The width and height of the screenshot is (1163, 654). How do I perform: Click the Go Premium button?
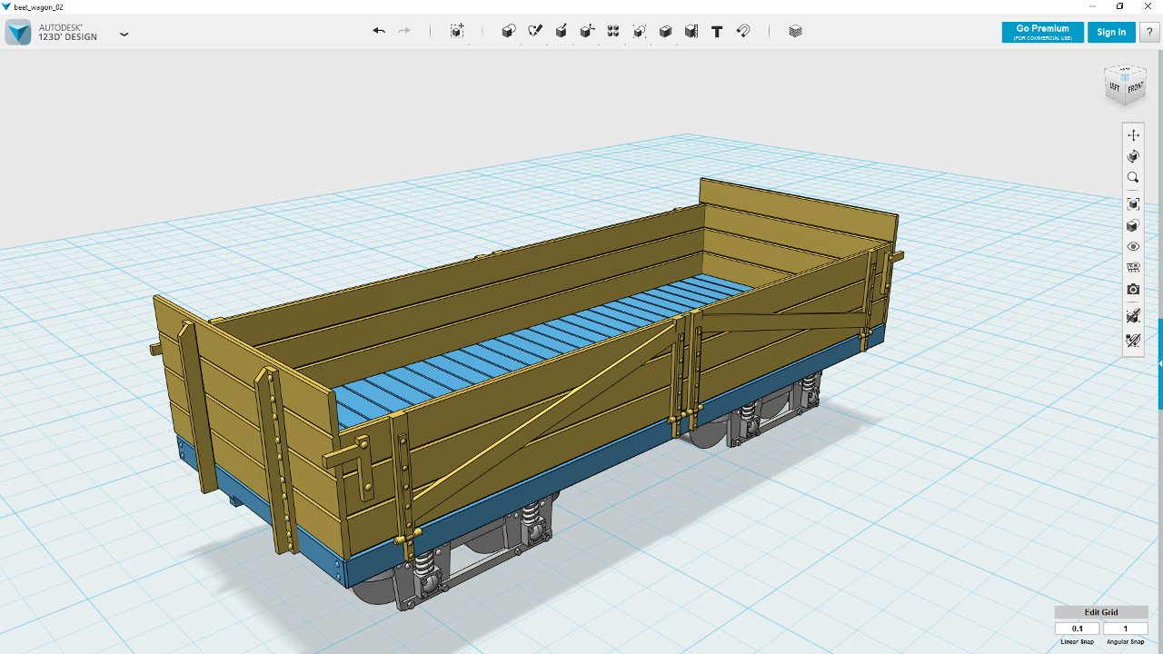pyautogui.click(x=1042, y=32)
